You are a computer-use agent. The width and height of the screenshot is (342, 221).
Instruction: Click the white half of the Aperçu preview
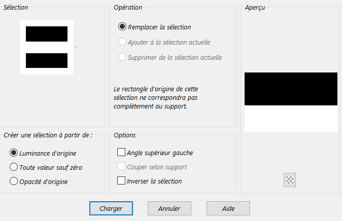coord(291,119)
